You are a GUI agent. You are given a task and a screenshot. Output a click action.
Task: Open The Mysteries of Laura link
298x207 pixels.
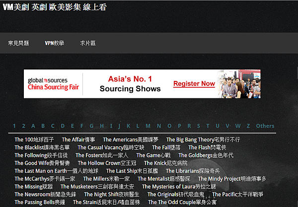(179, 187)
